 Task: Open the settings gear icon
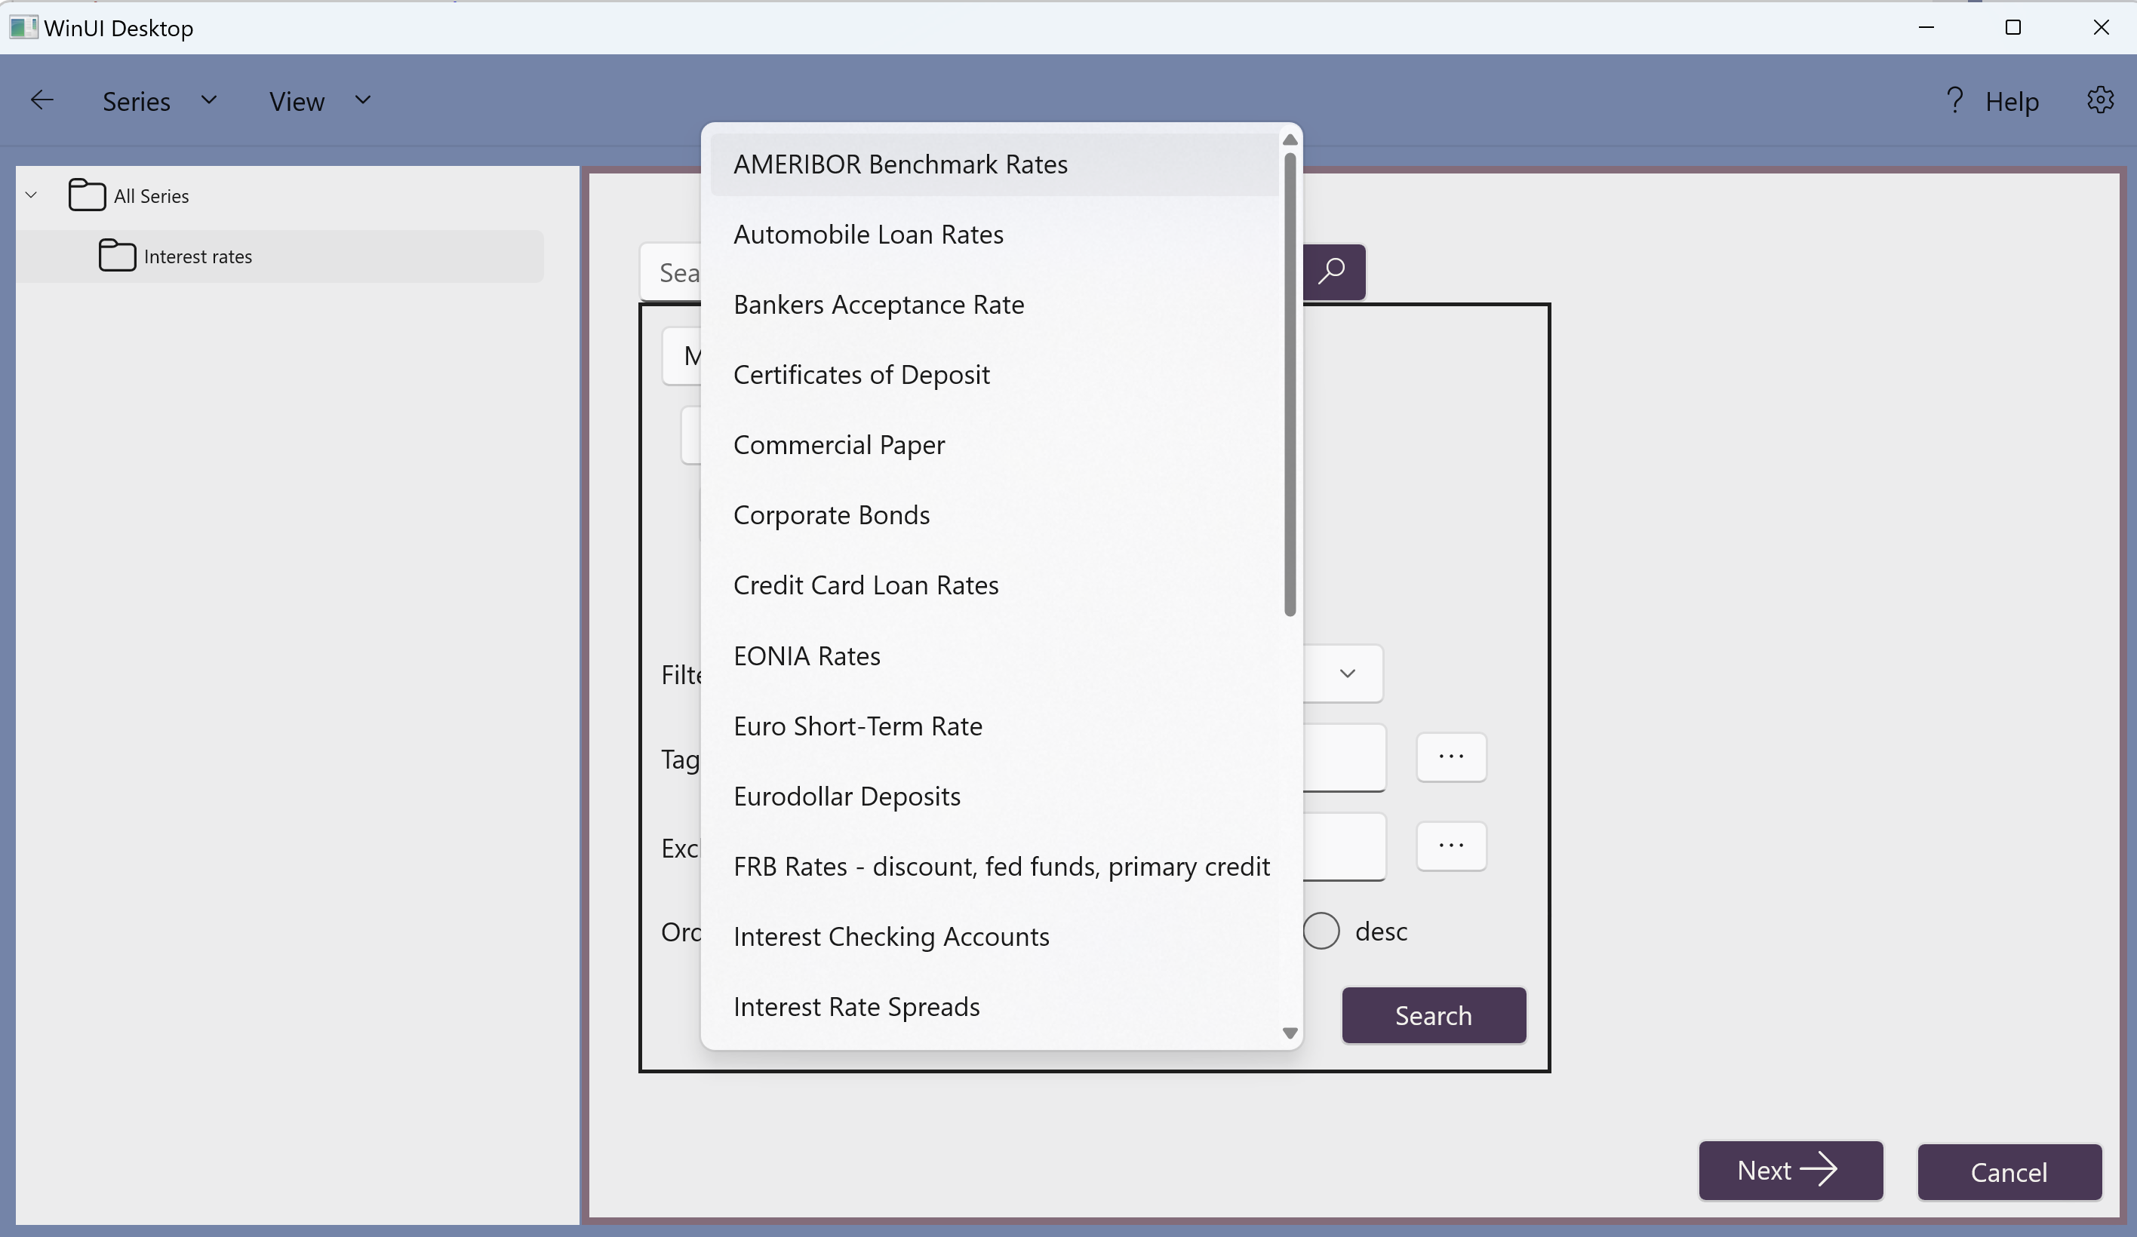pyautogui.click(x=2100, y=100)
